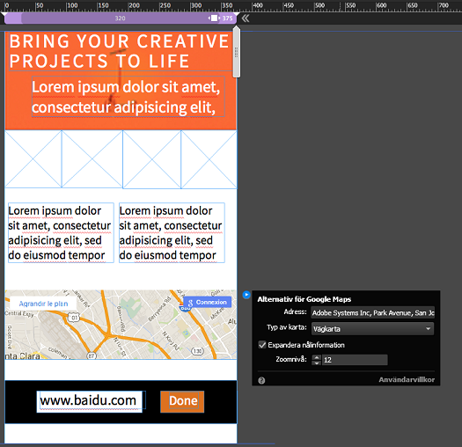Viewport: 462px width, 447px height.
Task: Select the second image placeholder frame
Action: point(92,158)
